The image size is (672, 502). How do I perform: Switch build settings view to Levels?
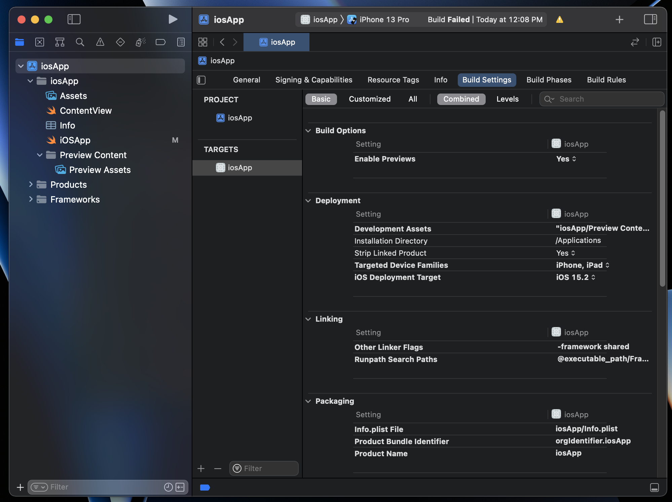pos(507,99)
